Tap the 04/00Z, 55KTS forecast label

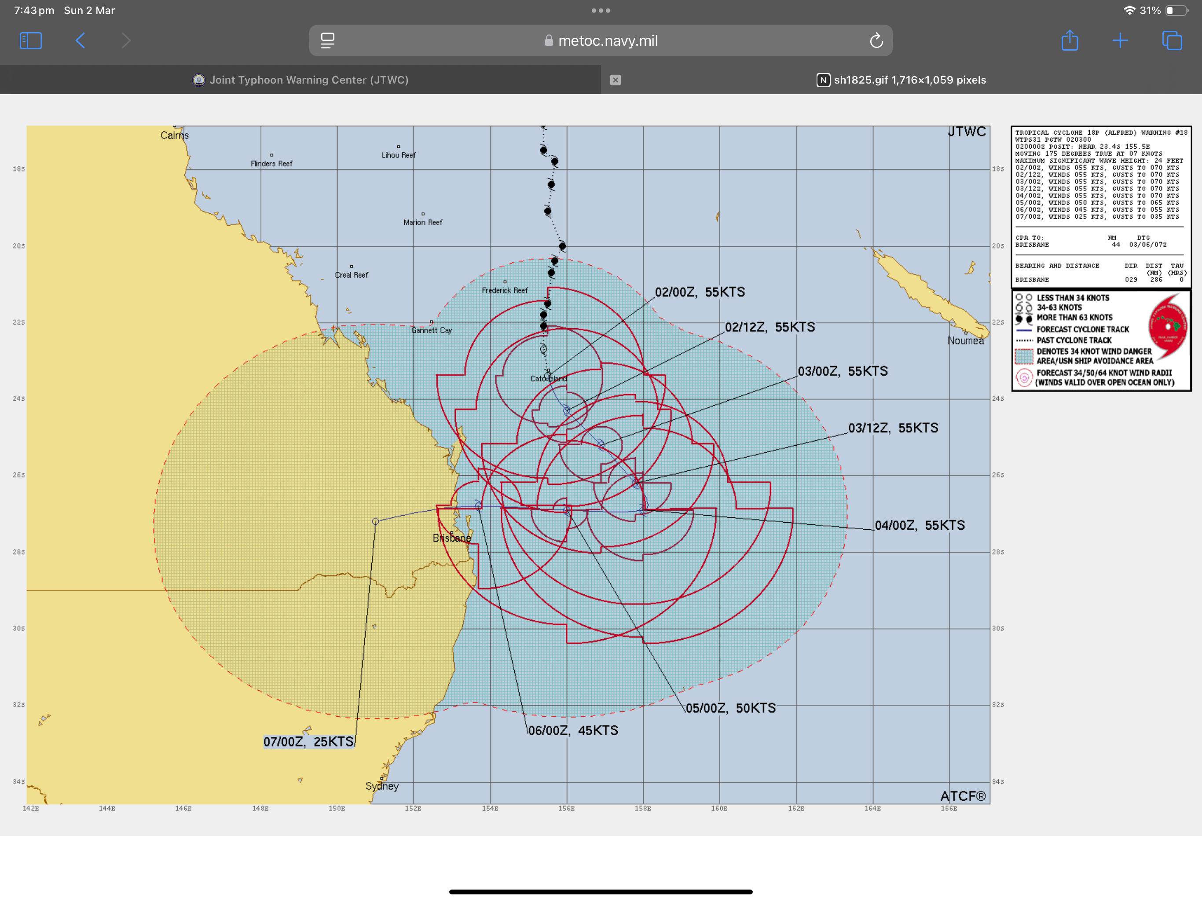click(x=920, y=525)
